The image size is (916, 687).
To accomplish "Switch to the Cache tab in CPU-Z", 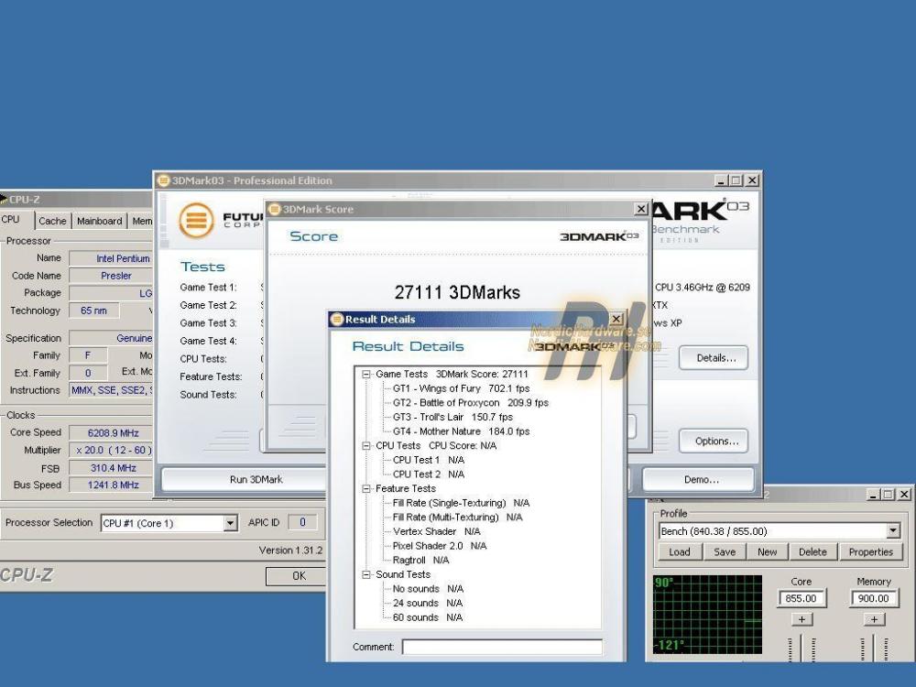I will 52,221.
